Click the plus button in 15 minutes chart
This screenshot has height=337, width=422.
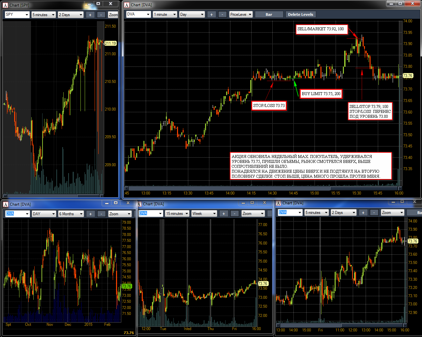click(224, 213)
